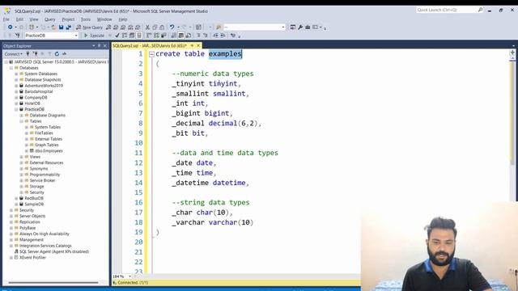Click the Results to Grid toolbar icon
This screenshot has height=291, width=518.
click(x=181, y=36)
